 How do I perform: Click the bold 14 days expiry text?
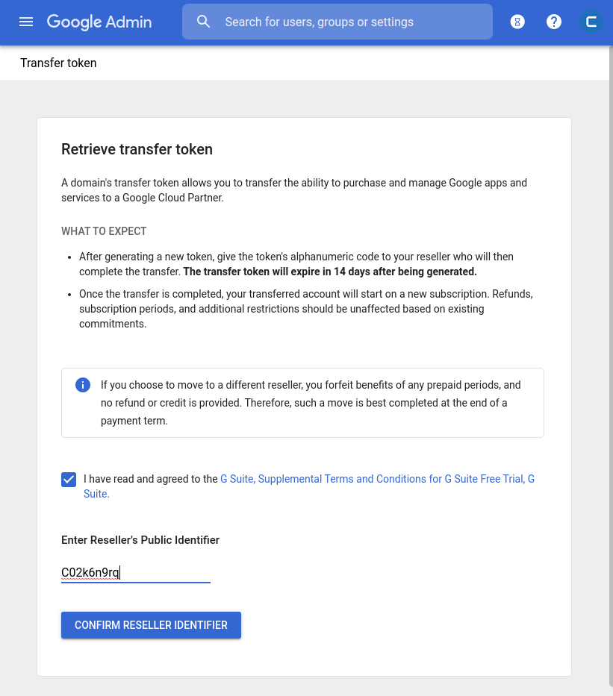pos(329,272)
